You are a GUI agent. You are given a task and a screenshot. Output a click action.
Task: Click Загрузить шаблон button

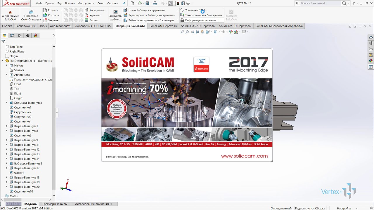click(x=115, y=15)
